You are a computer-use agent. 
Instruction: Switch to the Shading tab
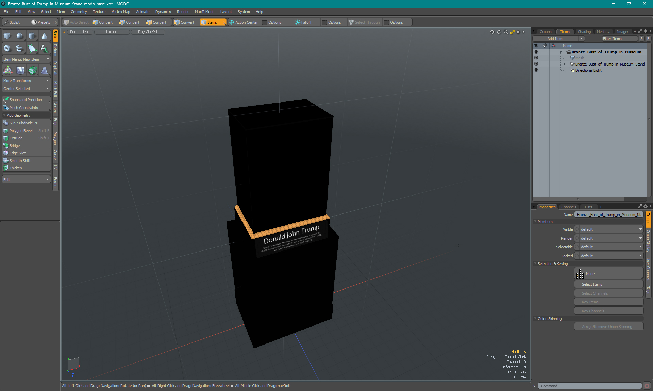point(584,32)
